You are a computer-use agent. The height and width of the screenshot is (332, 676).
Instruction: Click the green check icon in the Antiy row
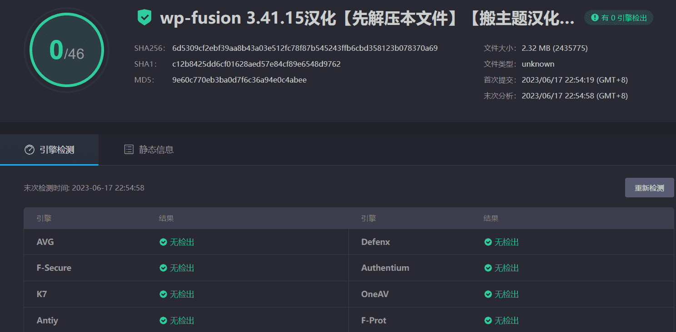click(163, 321)
